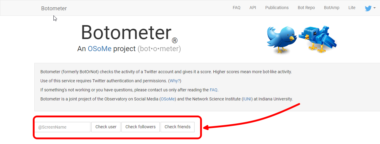Click the Botometer brand in navbar
This screenshot has width=380, height=144.
[x=54, y=8]
